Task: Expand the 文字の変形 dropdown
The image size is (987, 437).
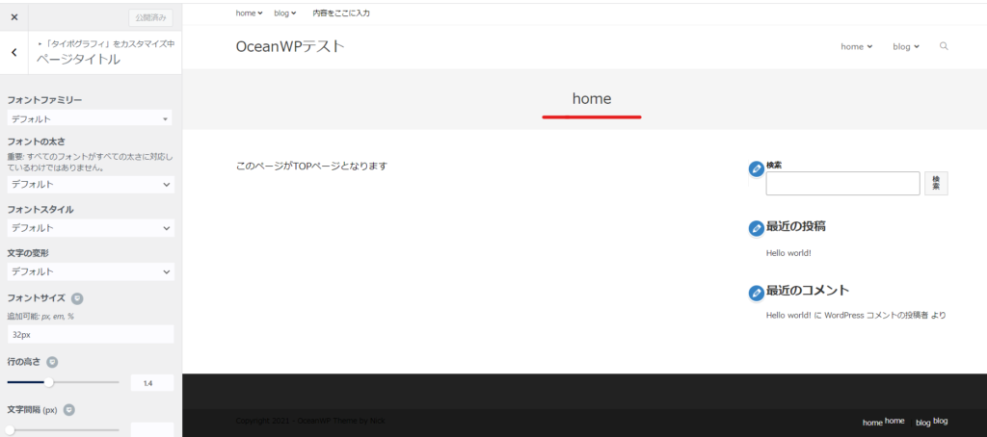Action: click(92, 271)
